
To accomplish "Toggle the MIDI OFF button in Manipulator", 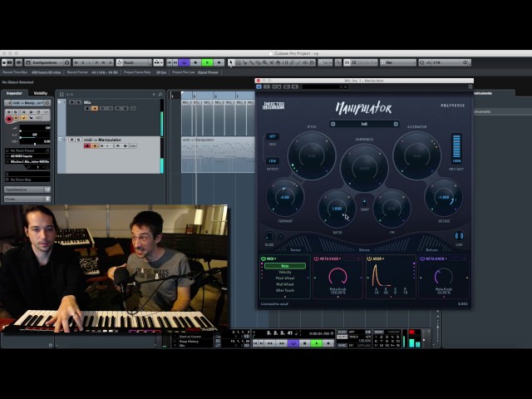I will [272, 136].
